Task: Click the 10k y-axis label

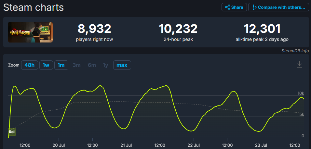Action: (301, 93)
